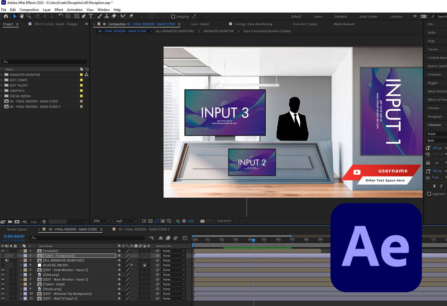Expand the ANIMATED MONITOR folder
The image size is (447, 306).
(x=2, y=75)
